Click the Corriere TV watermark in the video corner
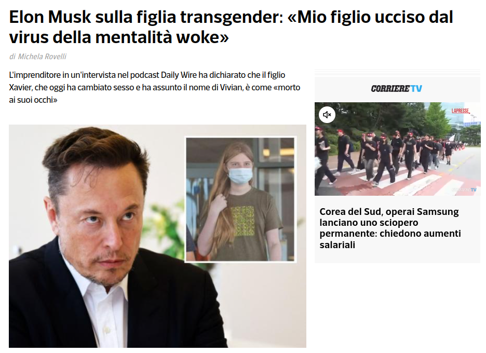Viewport: 486px width, 353px height. (x=464, y=189)
